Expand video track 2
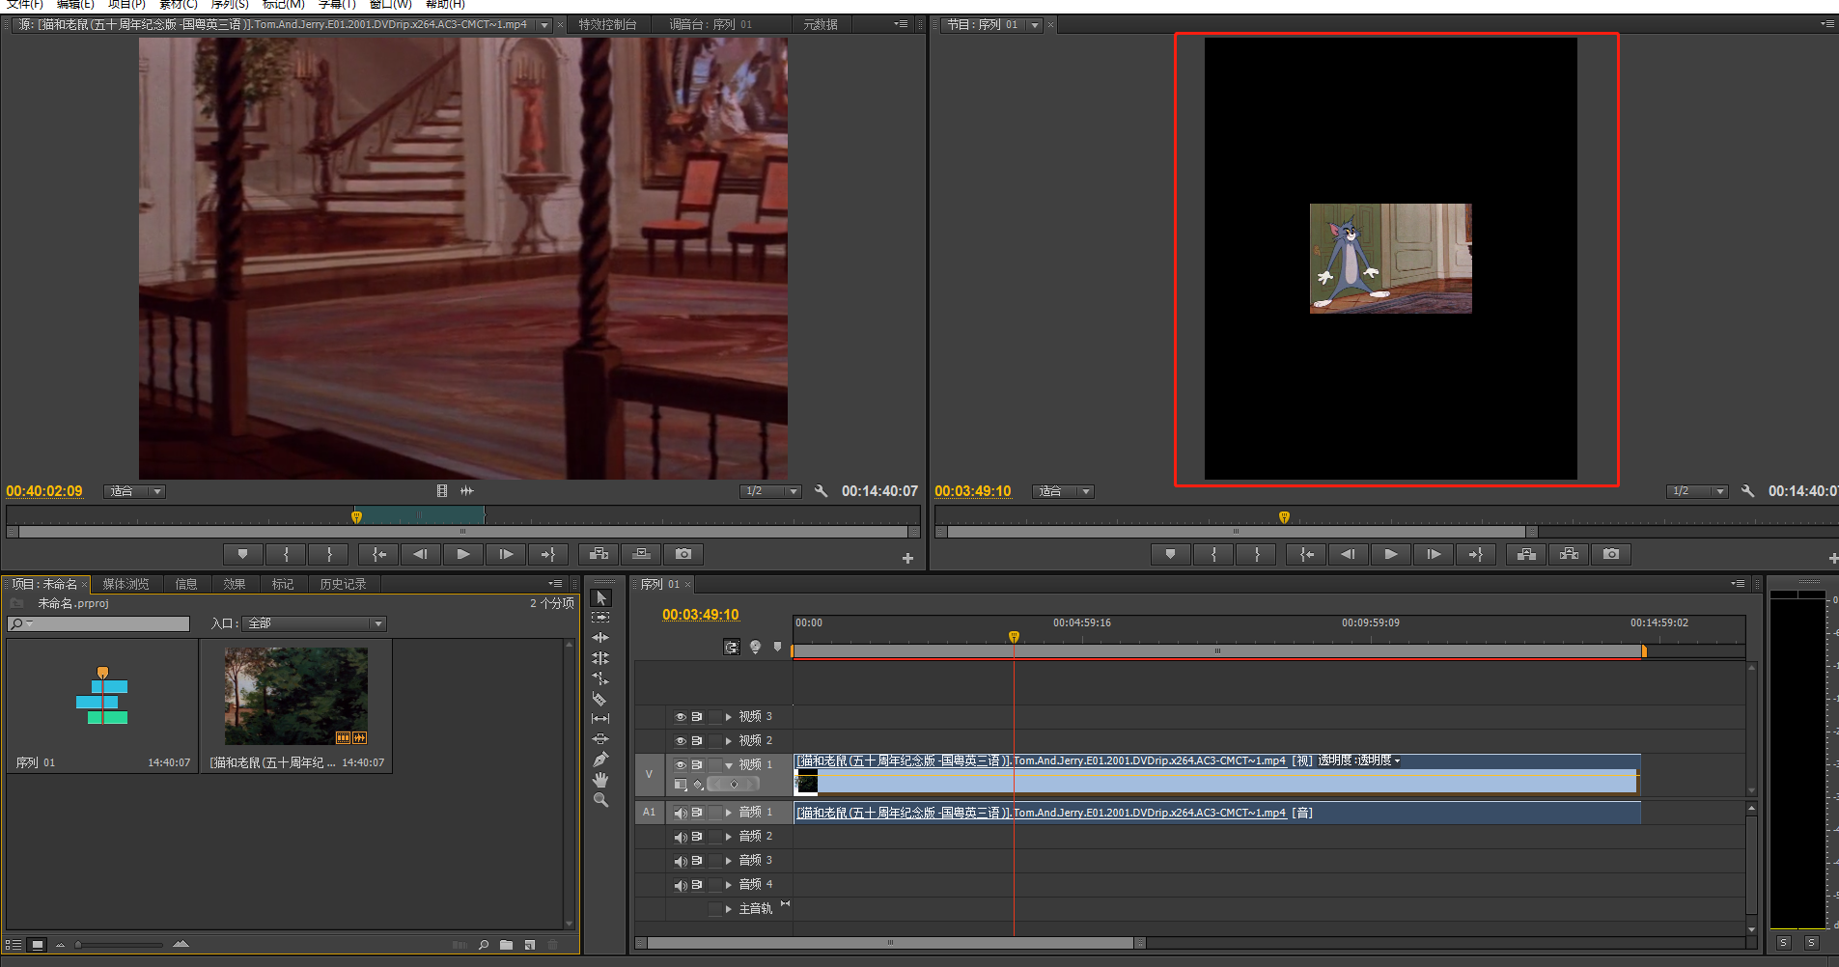Image resolution: width=1839 pixels, height=967 pixels. point(729,741)
